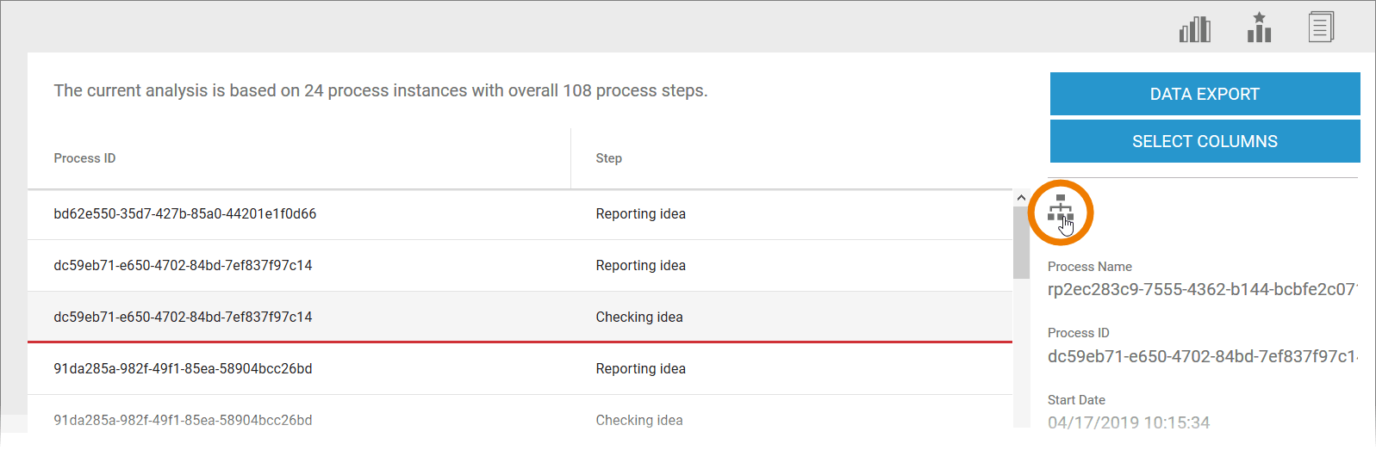1376x450 pixels.
Task: Select 91da285a row with Reporting idea step
Action: click(x=183, y=369)
